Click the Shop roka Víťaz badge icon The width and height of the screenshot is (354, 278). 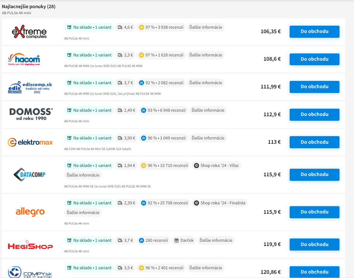tap(196, 166)
